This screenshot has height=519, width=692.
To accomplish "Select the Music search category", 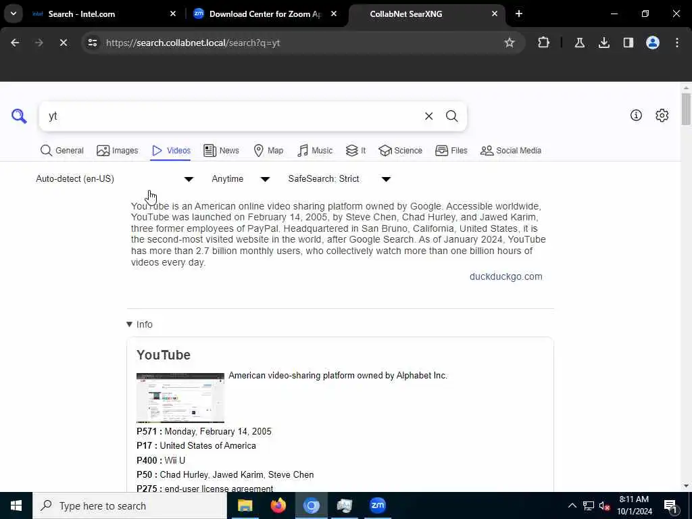I will click(x=315, y=151).
